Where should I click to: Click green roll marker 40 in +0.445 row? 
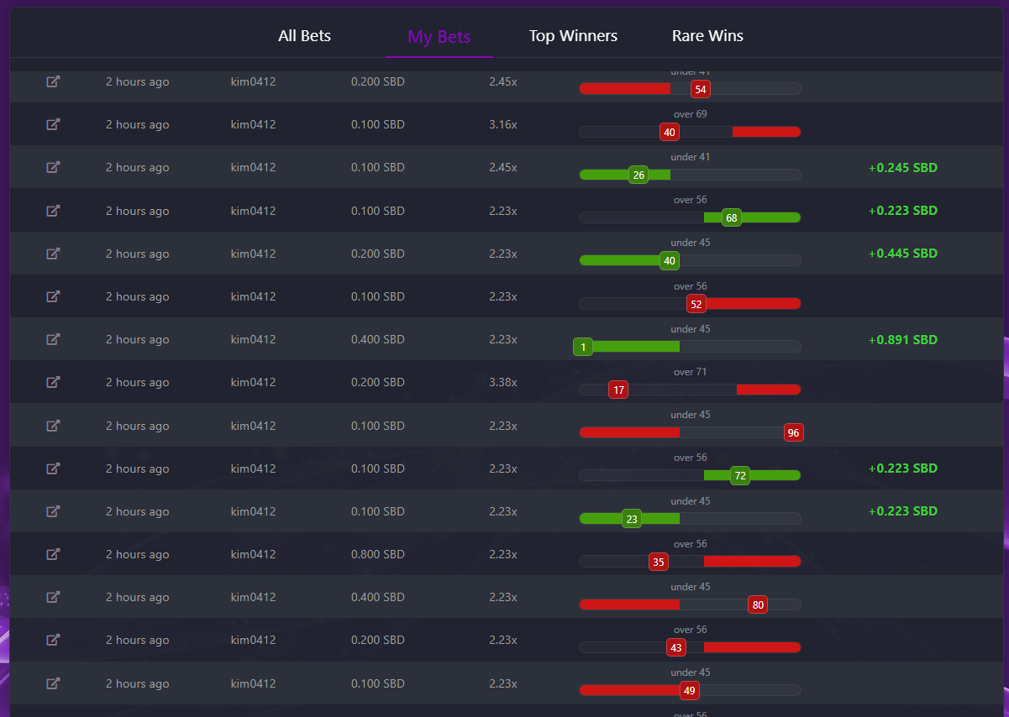(669, 261)
